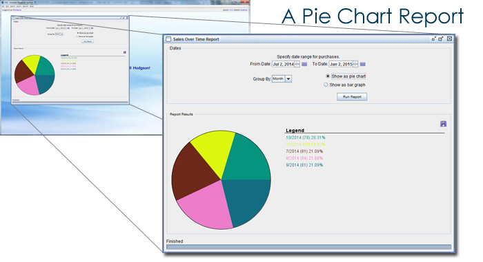Screen dimensions: 483x262
Task: Click legend entry '7/2014 (81) 21.09%'
Action: coord(304,151)
